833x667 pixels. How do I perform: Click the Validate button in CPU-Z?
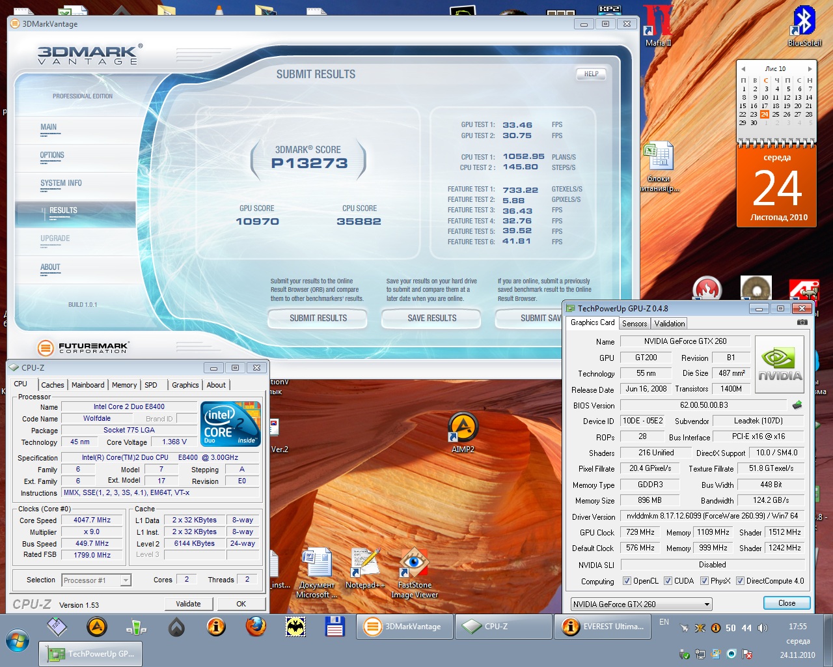click(x=188, y=604)
